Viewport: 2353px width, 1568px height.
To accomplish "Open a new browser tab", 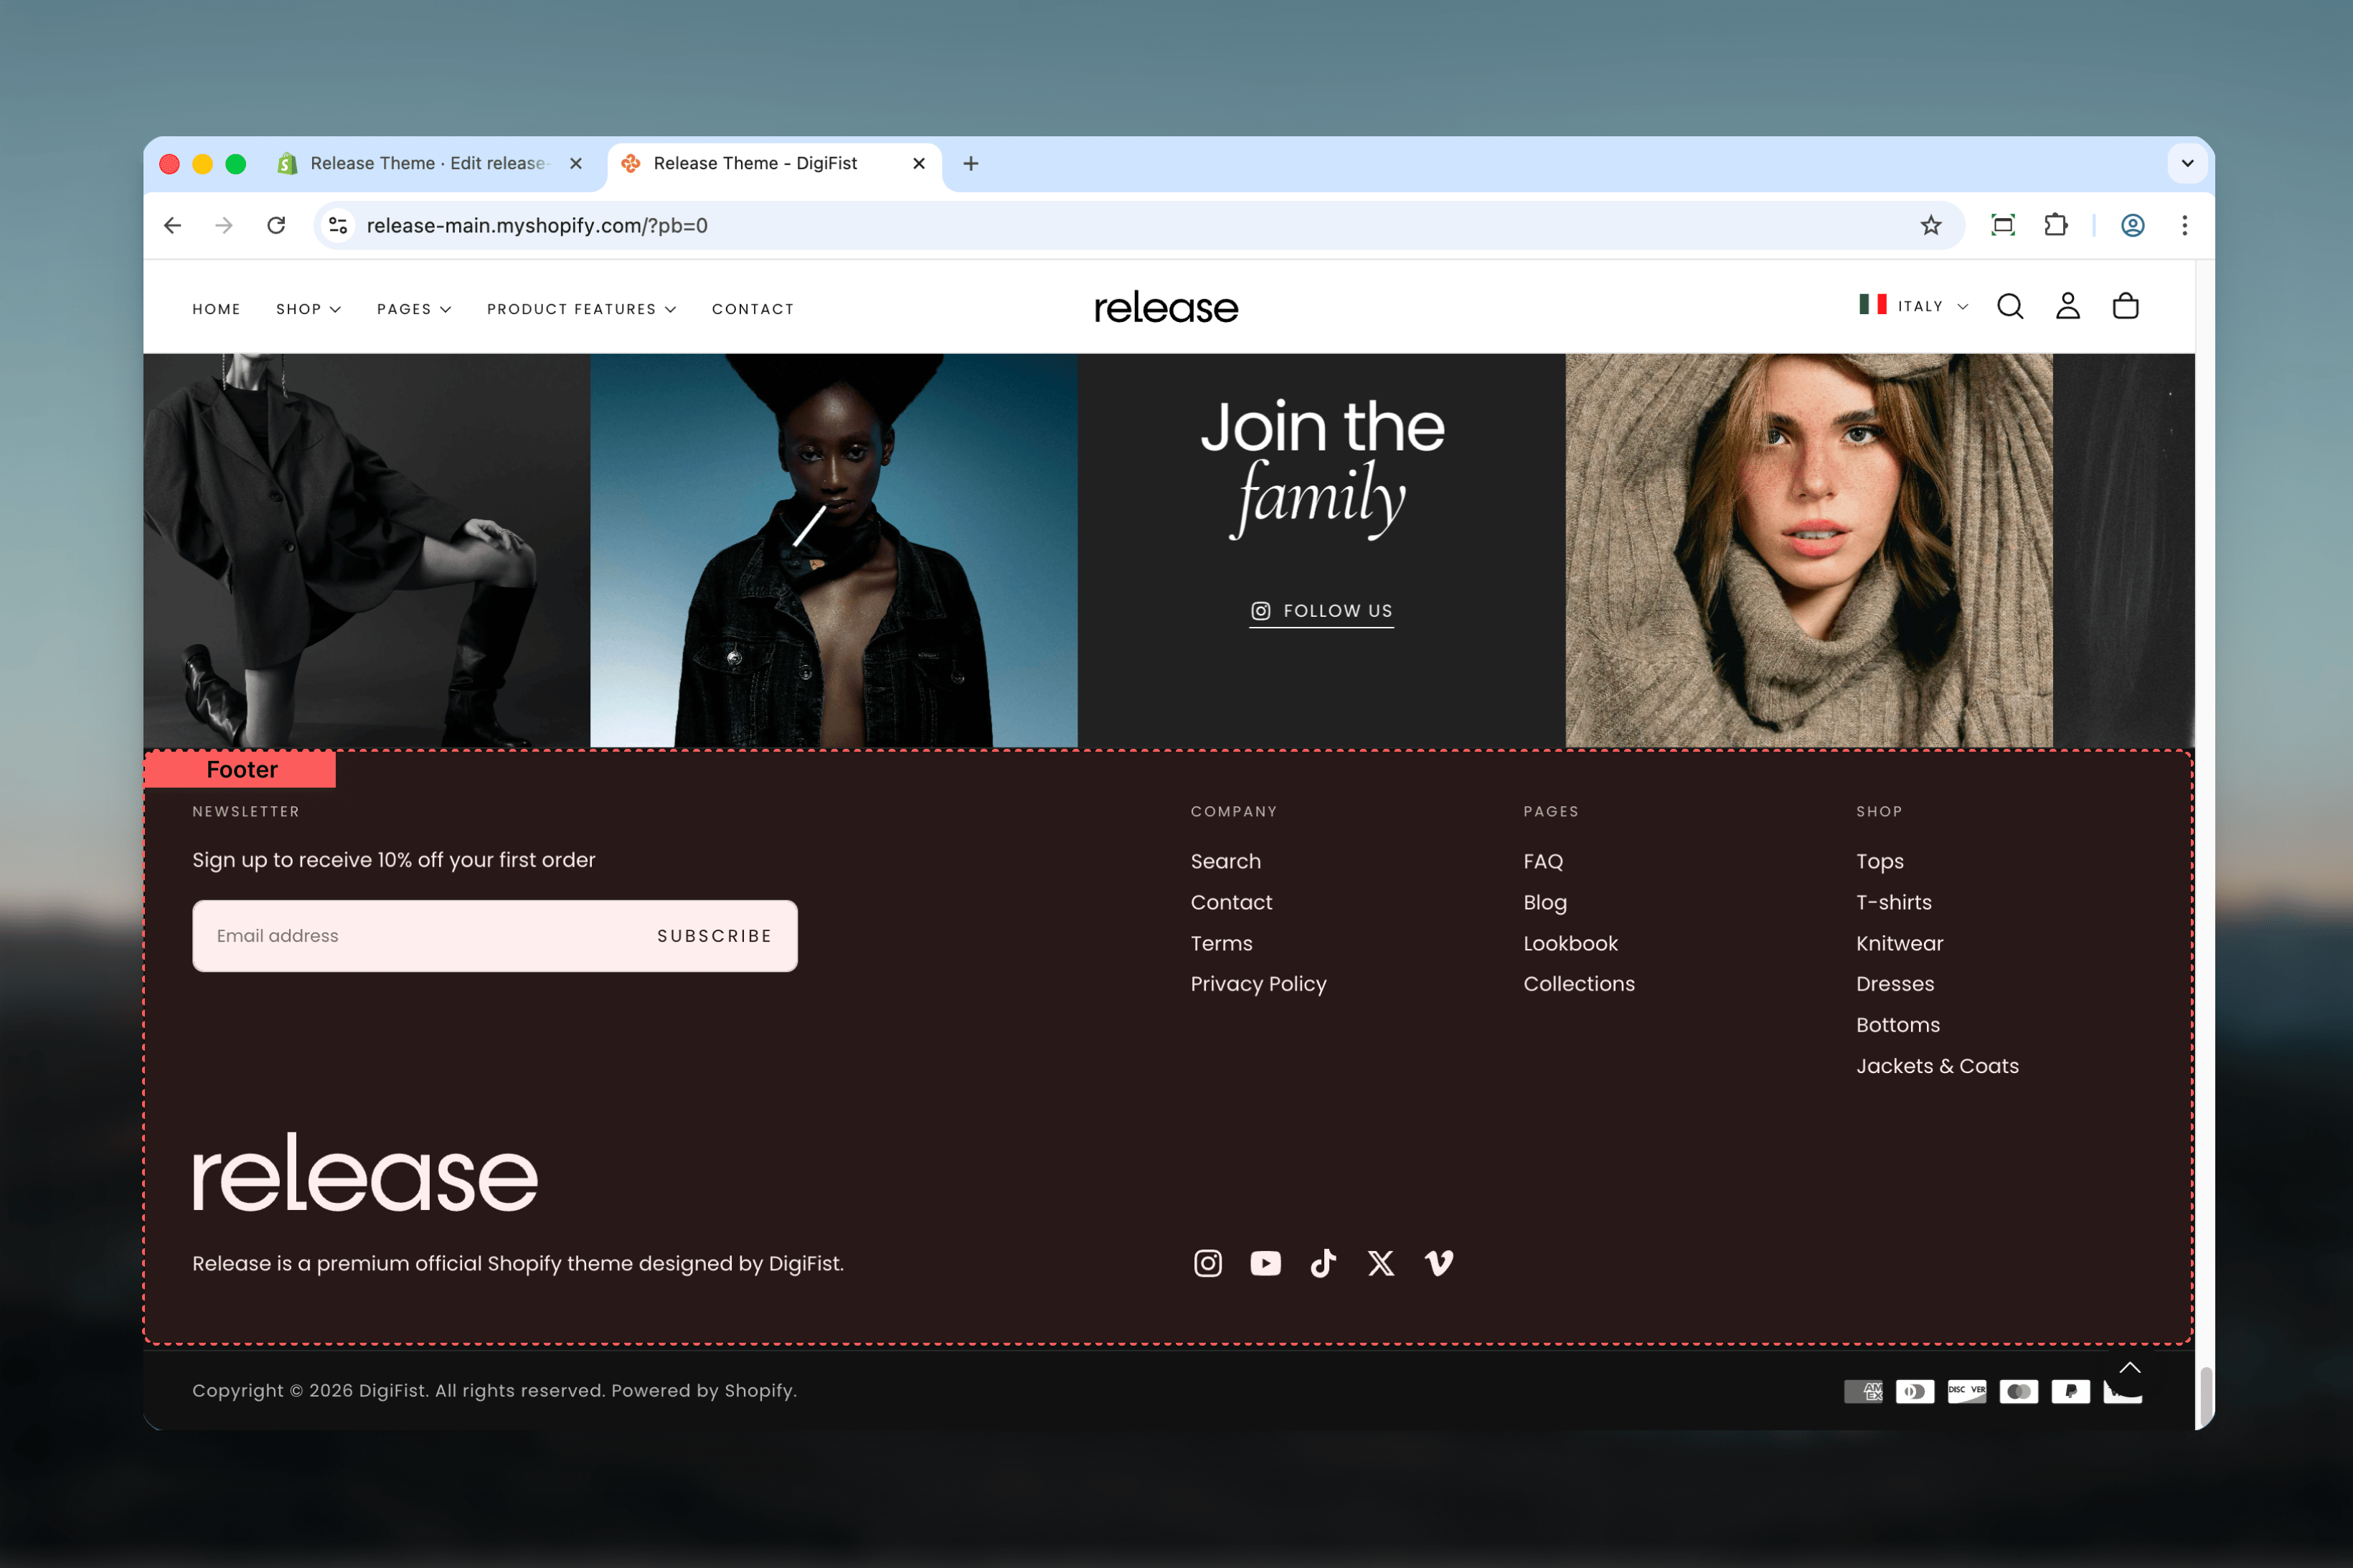I will point(971,163).
